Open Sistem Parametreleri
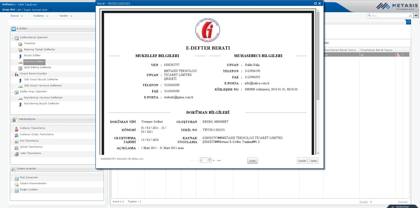Viewport: 420px width, 208px height. (x=33, y=184)
